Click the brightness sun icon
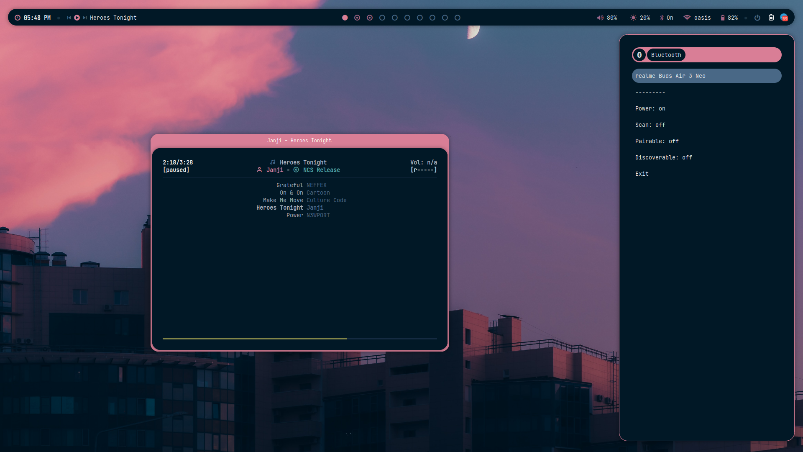This screenshot has height=452, width=803. coord(633,18)
